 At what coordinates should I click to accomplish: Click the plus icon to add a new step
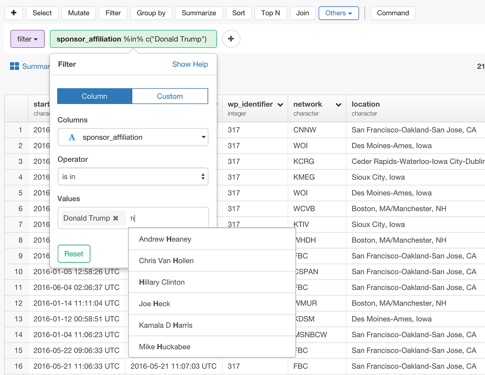(x=13, y=13)
